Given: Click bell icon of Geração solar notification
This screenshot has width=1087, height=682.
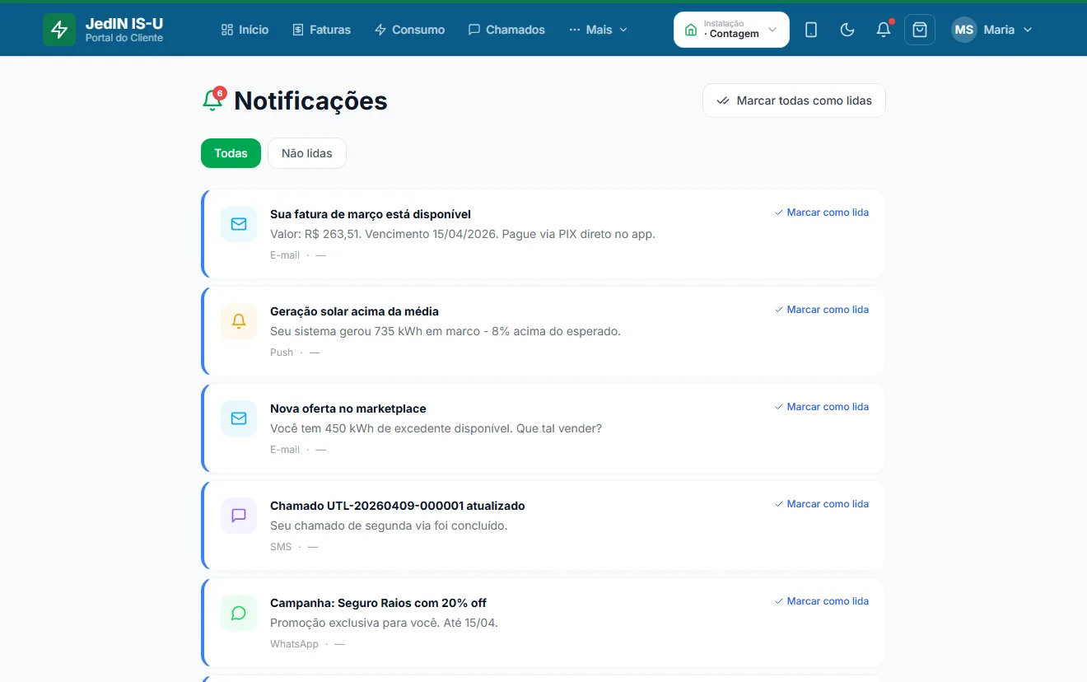Looking at the screenshot, I should point(239,321).
